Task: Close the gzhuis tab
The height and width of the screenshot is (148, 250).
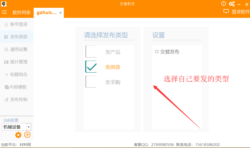Action: click(x=61, y=13)
